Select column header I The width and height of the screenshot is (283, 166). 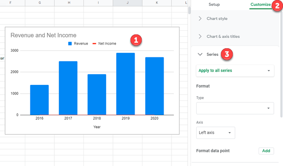(98, 3)
